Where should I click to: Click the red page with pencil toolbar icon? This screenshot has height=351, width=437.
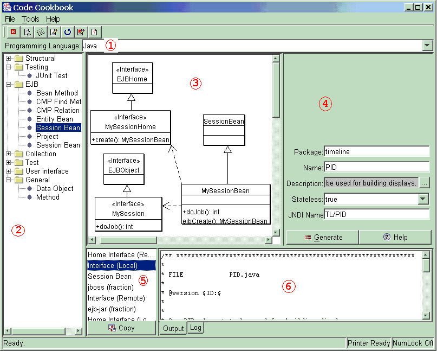[81, 32]
